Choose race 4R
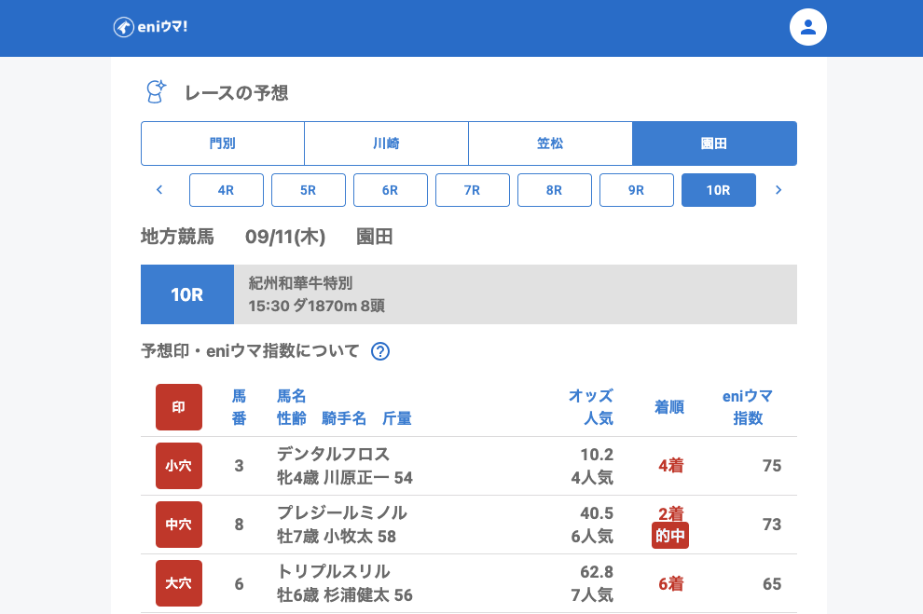 [x=227, y=190]
